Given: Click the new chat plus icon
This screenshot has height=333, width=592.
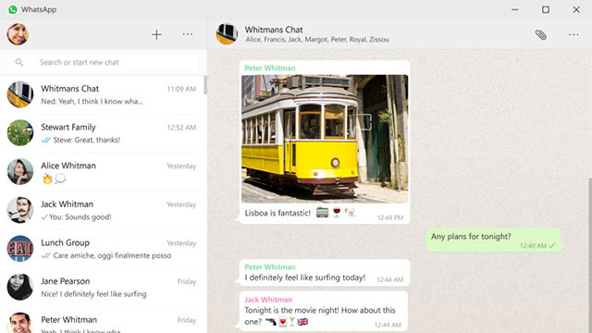Looking at the screenshot, I should pos(156,35).
